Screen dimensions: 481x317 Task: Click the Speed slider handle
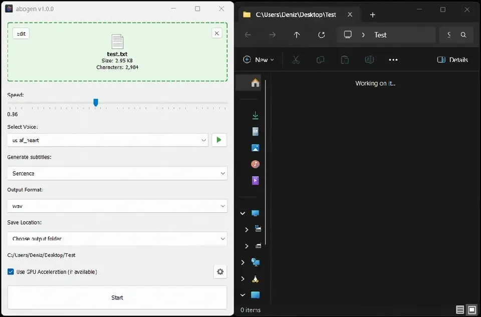point(96,102)
